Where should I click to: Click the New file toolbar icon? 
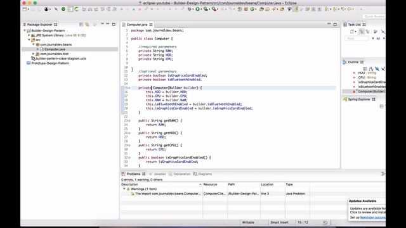tap(25, 9)
